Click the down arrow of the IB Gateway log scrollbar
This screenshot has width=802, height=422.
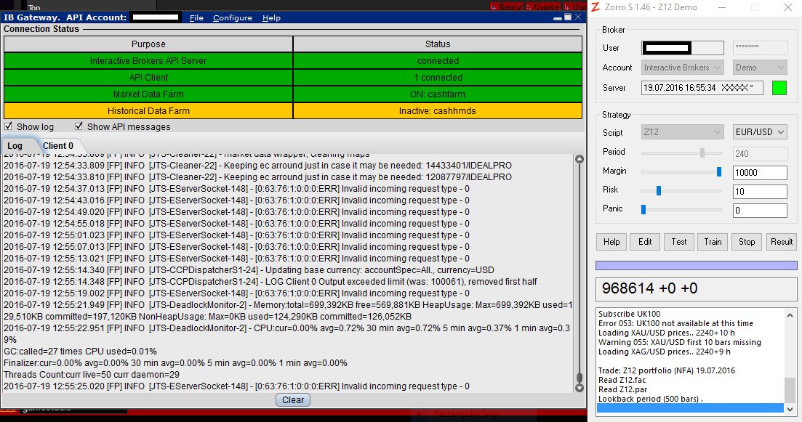pos(580,389)
